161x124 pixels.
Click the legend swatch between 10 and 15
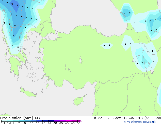click(x=34, y=121)
